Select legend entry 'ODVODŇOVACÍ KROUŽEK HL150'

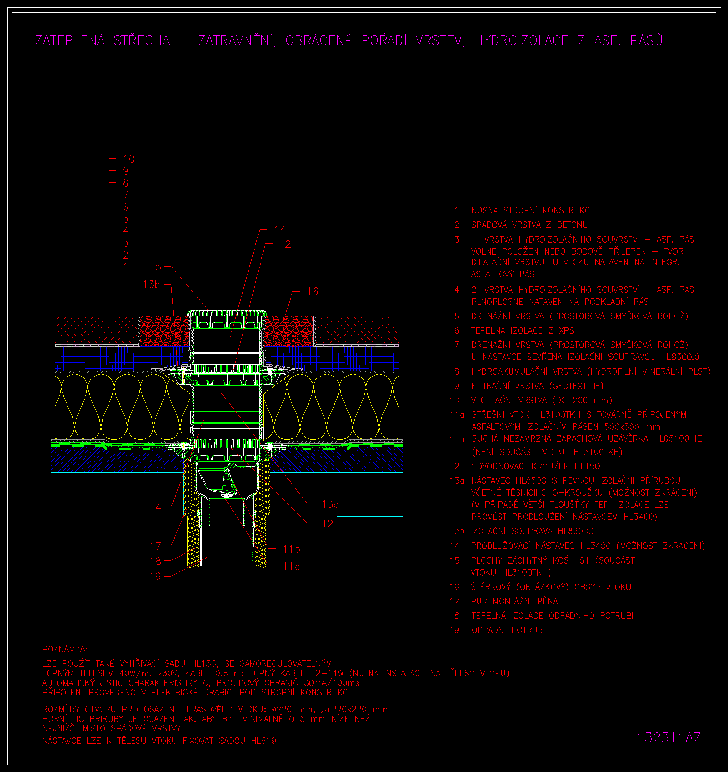[535, 467]
